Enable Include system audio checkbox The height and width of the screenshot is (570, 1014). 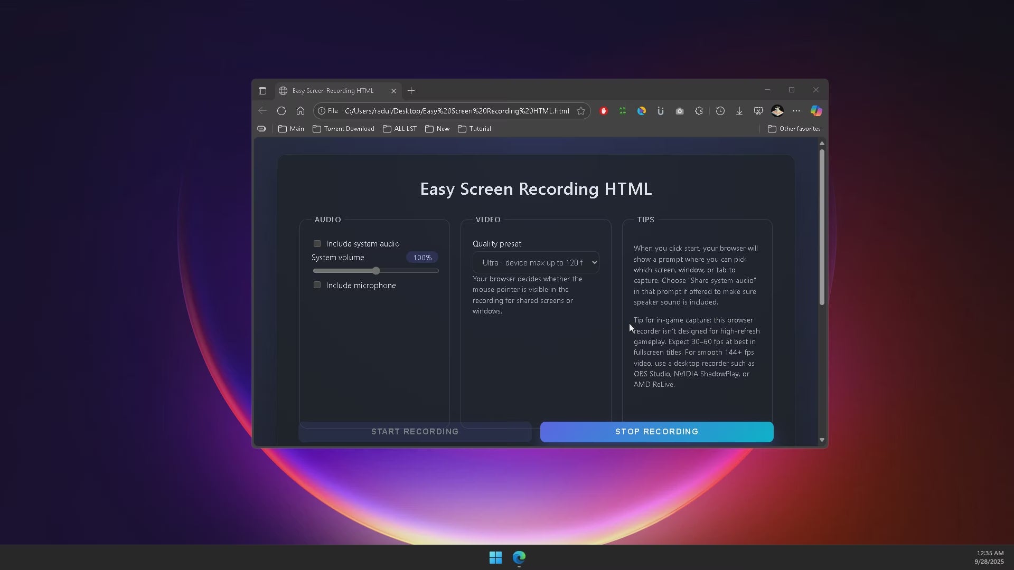click(x=317, y=244)
